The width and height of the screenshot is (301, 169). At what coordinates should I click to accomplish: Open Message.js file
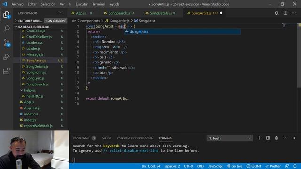click(35, 54)
